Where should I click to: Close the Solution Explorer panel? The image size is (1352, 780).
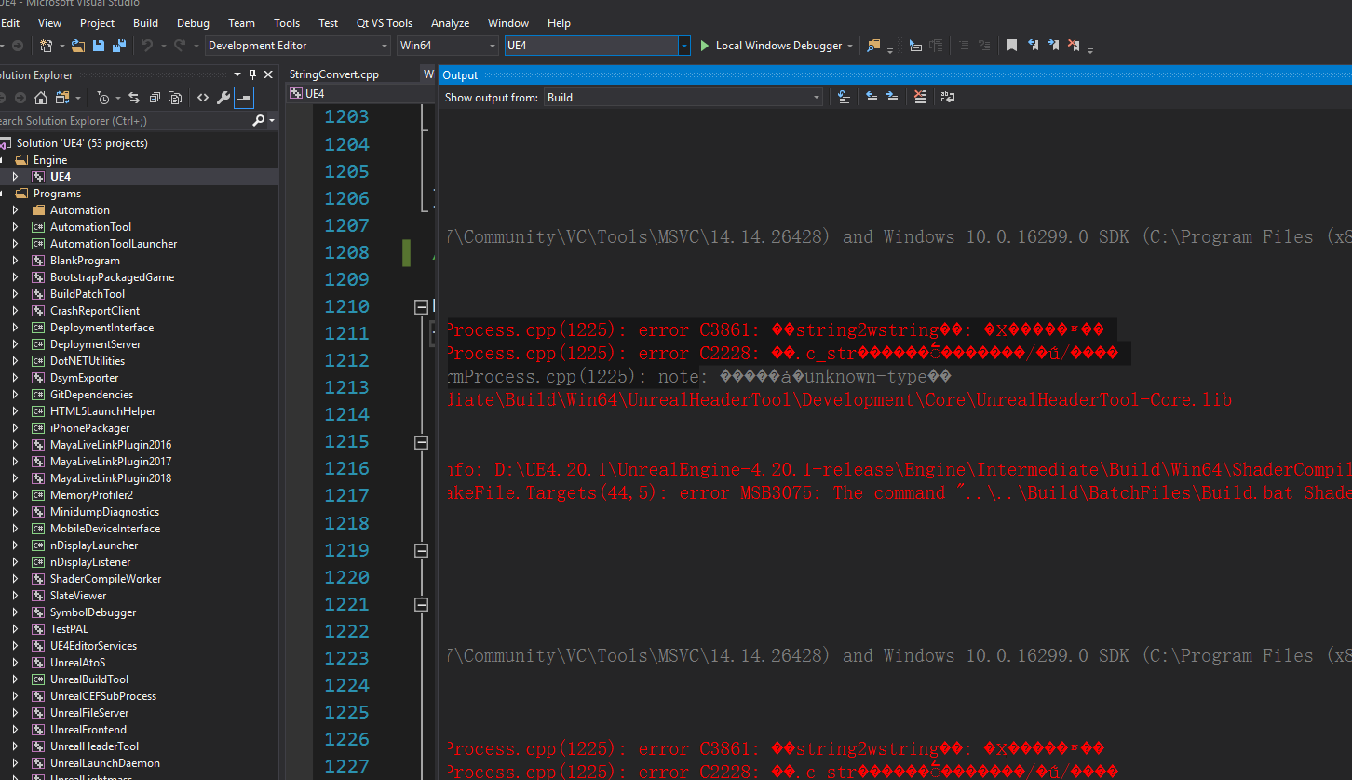[x=268, y=74]
